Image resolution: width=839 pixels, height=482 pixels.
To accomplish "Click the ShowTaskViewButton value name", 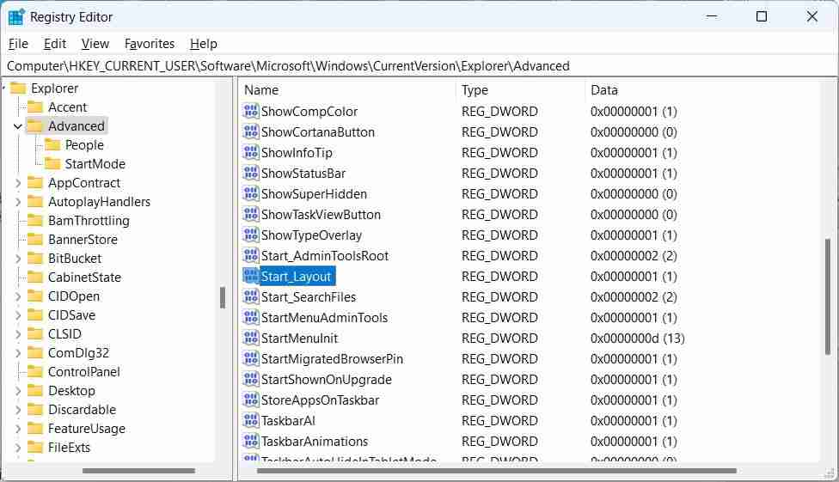I will tap(321, 215).
